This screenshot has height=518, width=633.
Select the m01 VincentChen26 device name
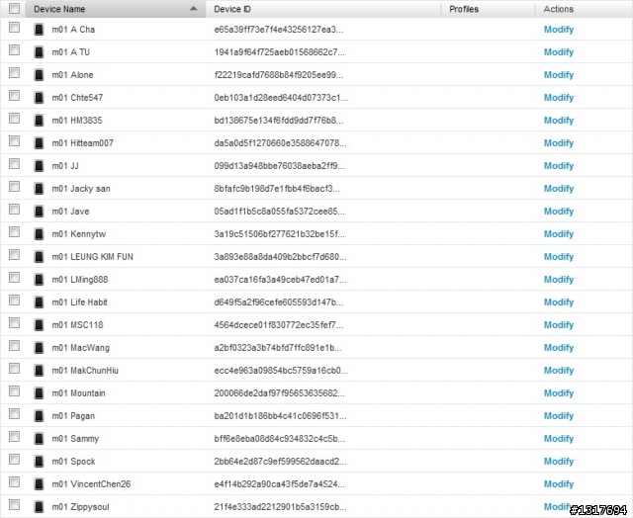[x=91, y=484]
